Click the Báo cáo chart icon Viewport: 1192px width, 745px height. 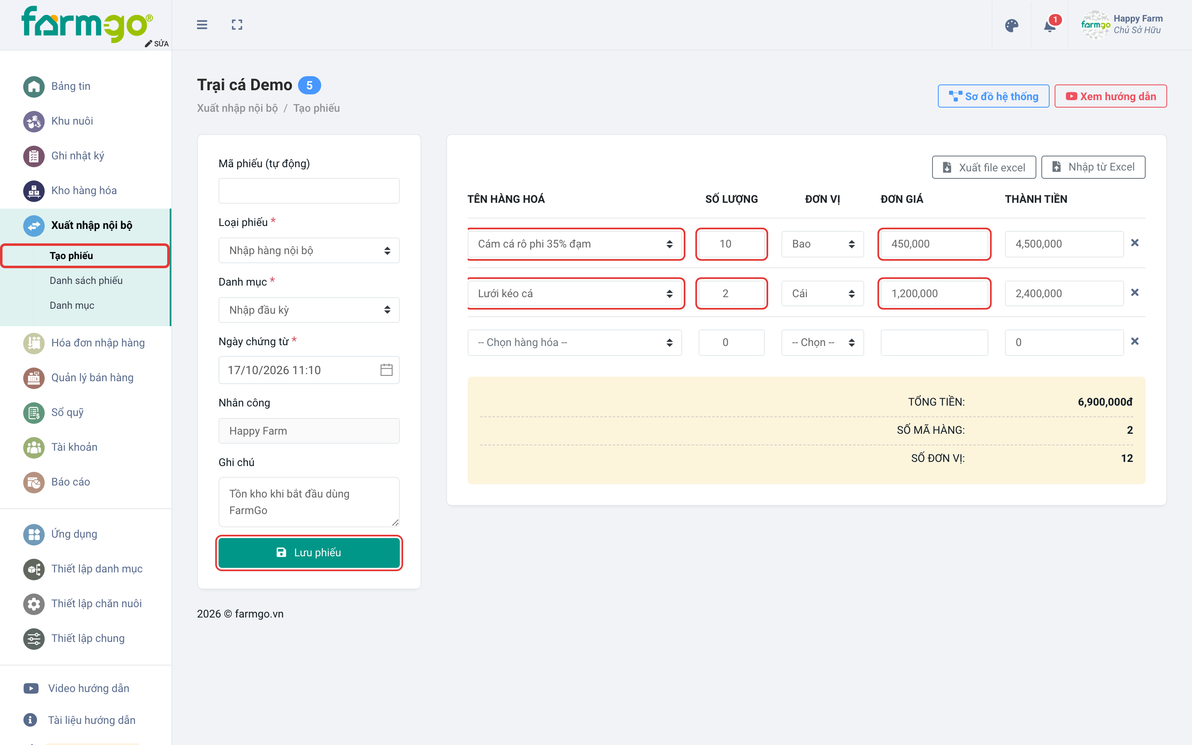[34, 482]
